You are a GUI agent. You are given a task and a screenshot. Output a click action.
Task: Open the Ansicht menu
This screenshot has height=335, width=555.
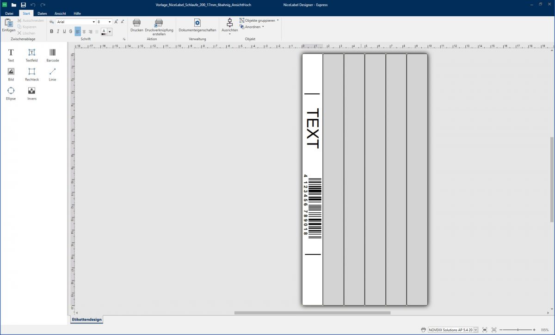click(x=60, y=13)
